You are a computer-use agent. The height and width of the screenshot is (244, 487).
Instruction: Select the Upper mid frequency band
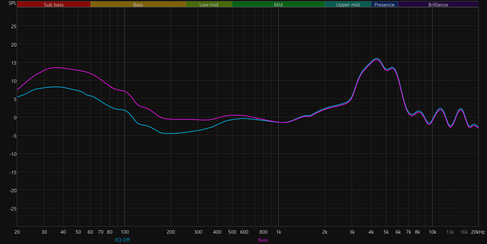point(348,4)
